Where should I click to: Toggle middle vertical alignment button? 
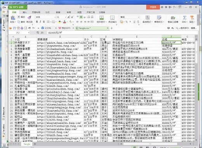81,17
